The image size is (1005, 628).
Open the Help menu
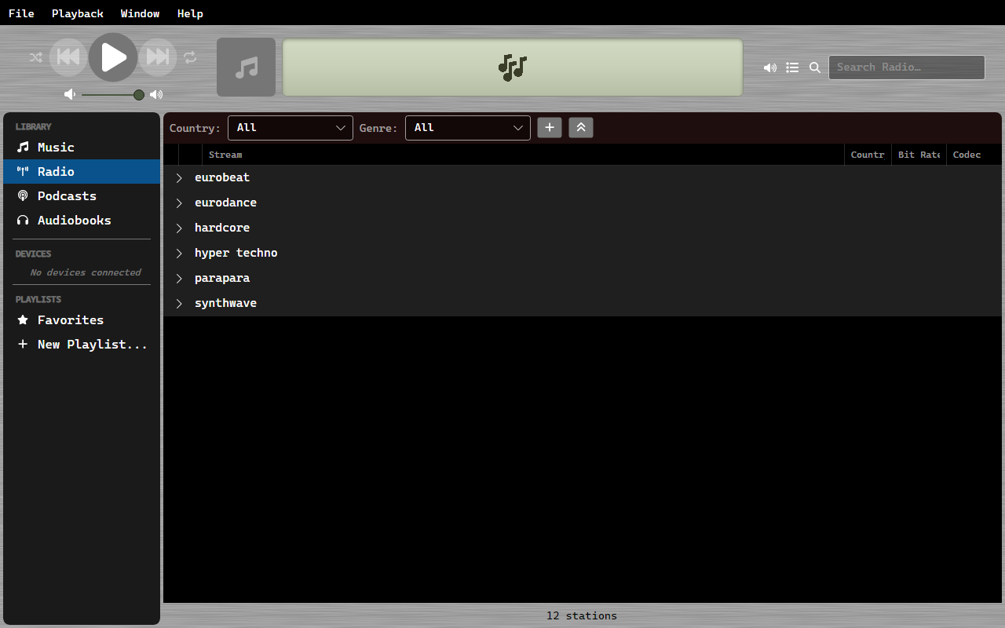pos(190,13)
